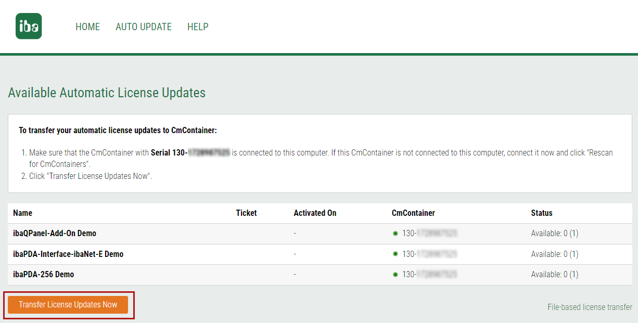Click Available status of ibaQPanel-Add-On Demo
The height and width of the screenshot is (323, 638).
point(554,234)
